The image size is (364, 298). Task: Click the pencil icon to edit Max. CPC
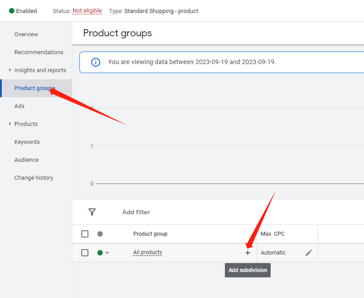[308, 253]
